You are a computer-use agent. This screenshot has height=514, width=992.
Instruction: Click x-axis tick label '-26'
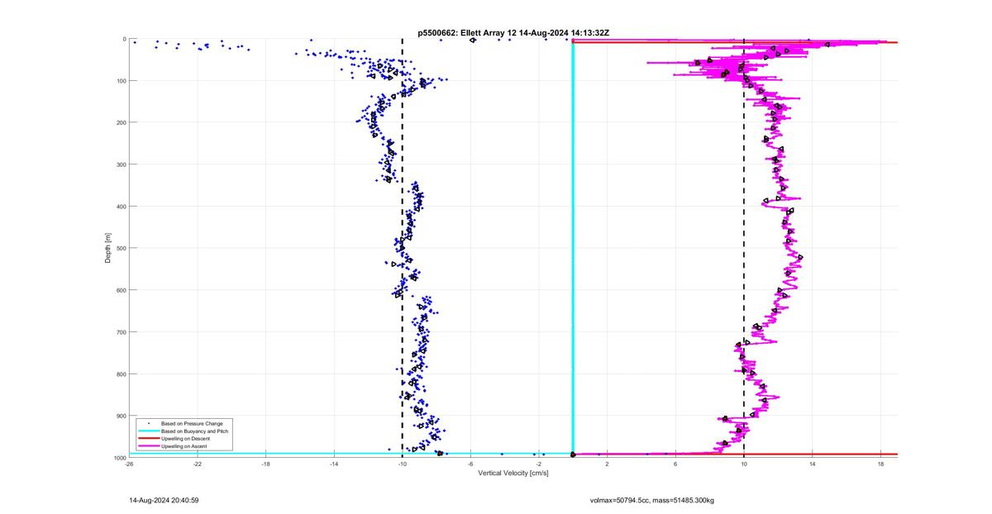click(x=129, y=464)
